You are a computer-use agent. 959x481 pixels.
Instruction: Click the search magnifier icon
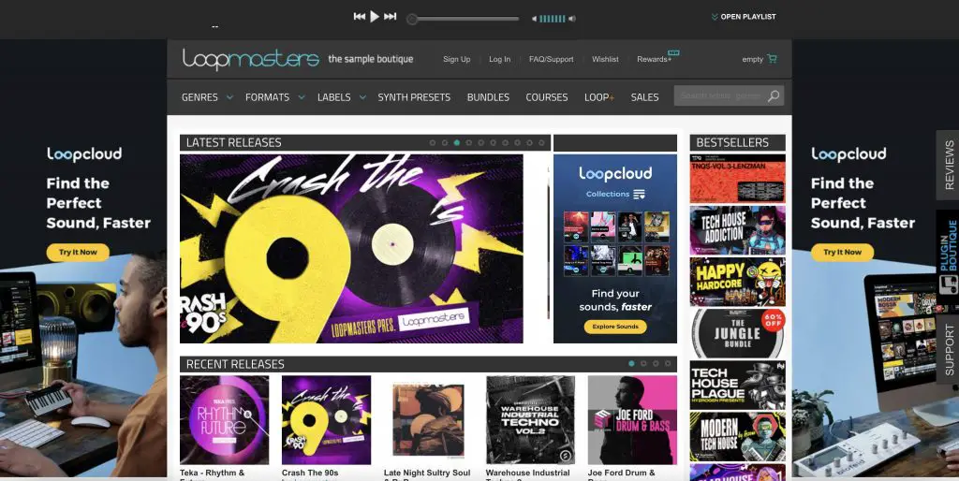(774, 96)
